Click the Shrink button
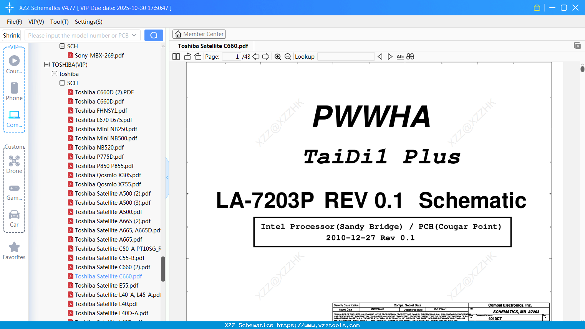The image size is (585, 329). tap(11, 35)
